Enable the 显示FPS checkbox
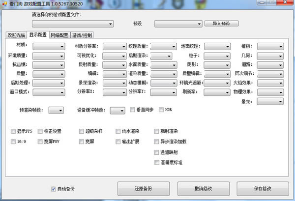This screenshot has height=201, width=295. point(13,132)
